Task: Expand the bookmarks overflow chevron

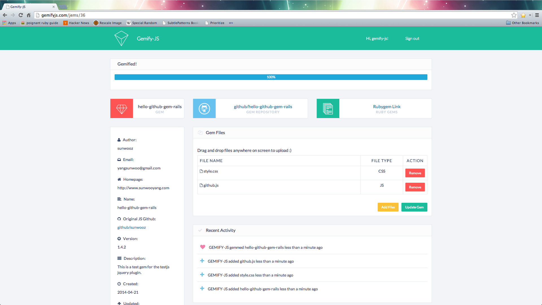Action: click(530, 15)
